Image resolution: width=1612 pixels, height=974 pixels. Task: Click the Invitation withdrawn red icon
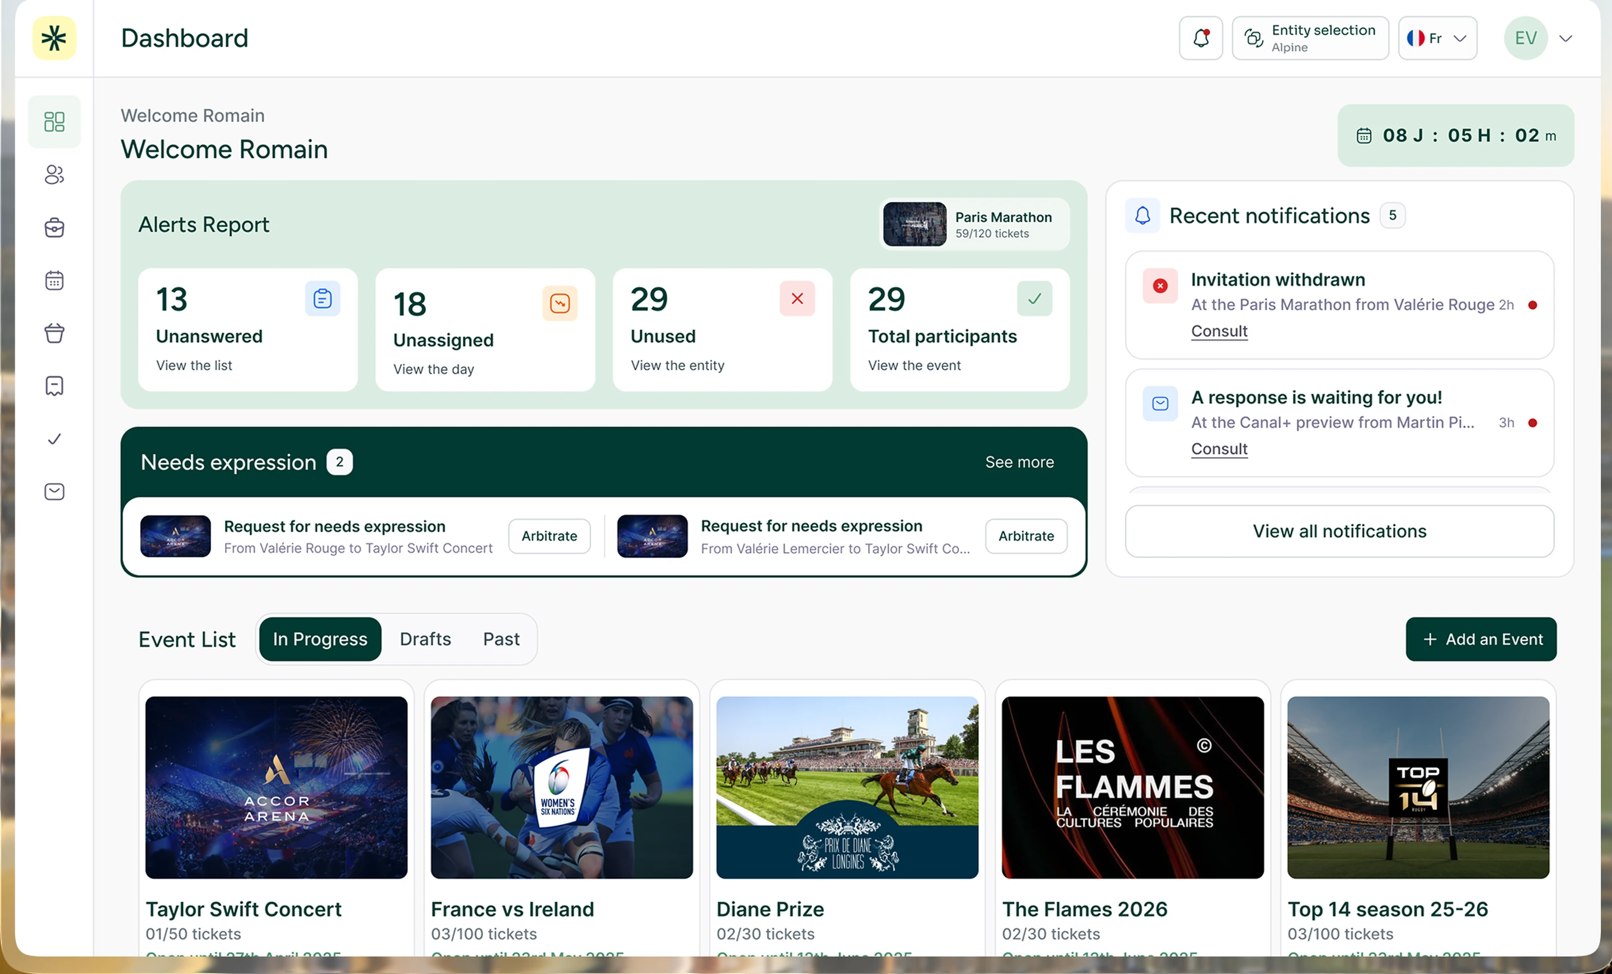(x=1160, y=286)
